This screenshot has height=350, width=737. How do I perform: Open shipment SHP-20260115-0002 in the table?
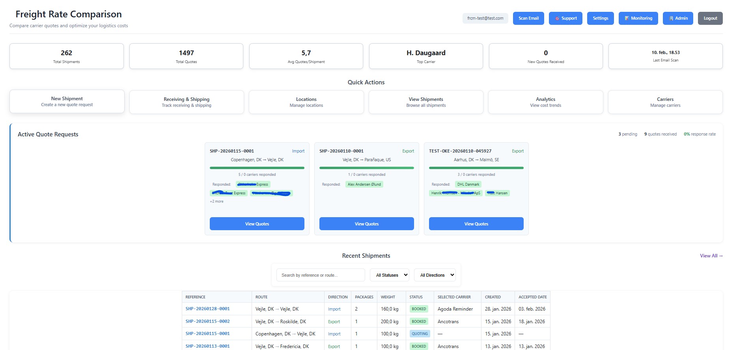pos(208,321)
